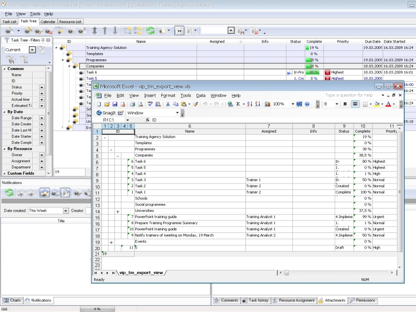Screen dimensions: 416x312
Task: Open the Date created This Week dropdown
Action: click(x=66, y=211)
